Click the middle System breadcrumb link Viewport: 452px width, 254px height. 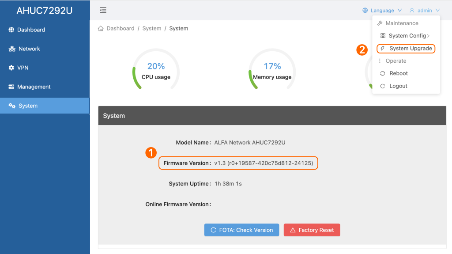[152, 28]
